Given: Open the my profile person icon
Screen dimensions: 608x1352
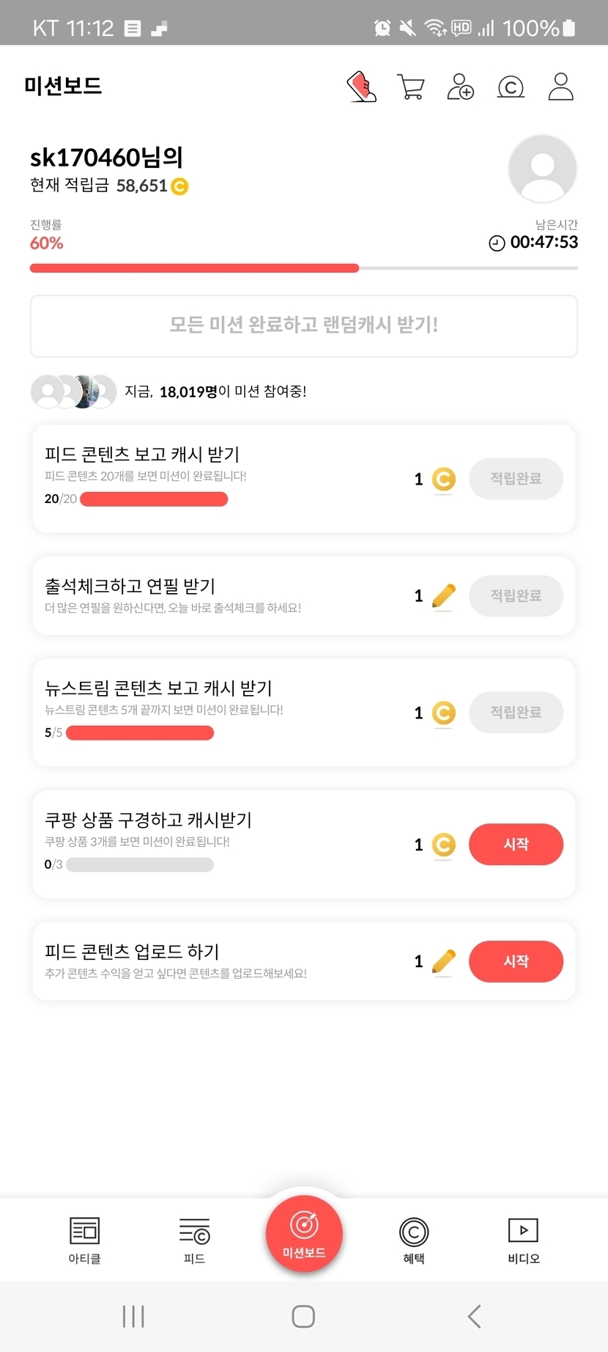Looking at the screenshot, I should (x=560, y=87).
